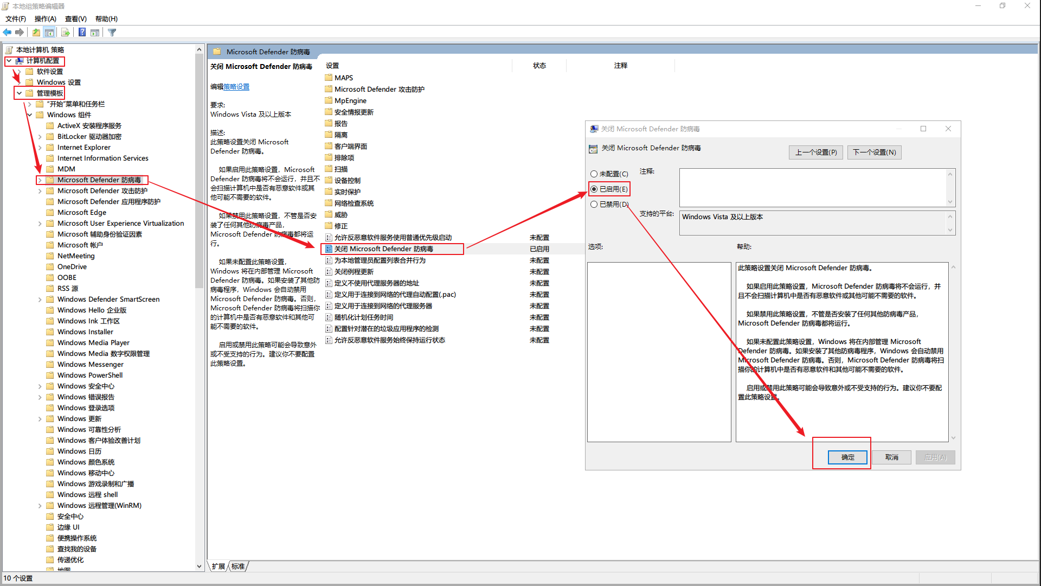This screenshot has height=586, width=1041.
Task: Expand Windows Defender SmartScreen node
Action: pyautogui.click(x=40, y=300)
